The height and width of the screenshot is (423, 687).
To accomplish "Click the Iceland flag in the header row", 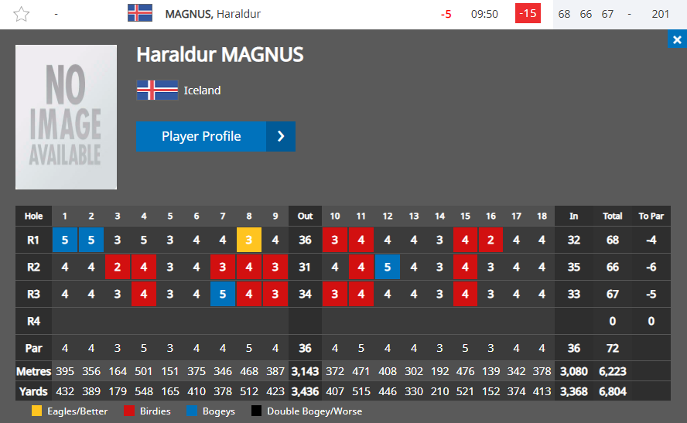I will (x=140, y=13).
